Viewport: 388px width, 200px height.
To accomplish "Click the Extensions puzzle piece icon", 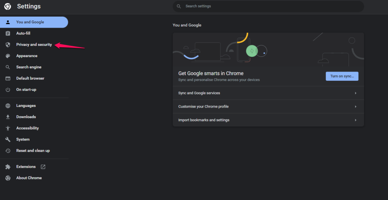I will pos(8,167).
